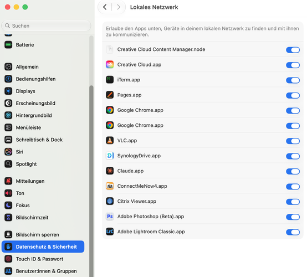This screenshot has width=307, height=277.
Task: Click the Adobe Lightroom Classic LrC icon
Action: coord(110,232)
